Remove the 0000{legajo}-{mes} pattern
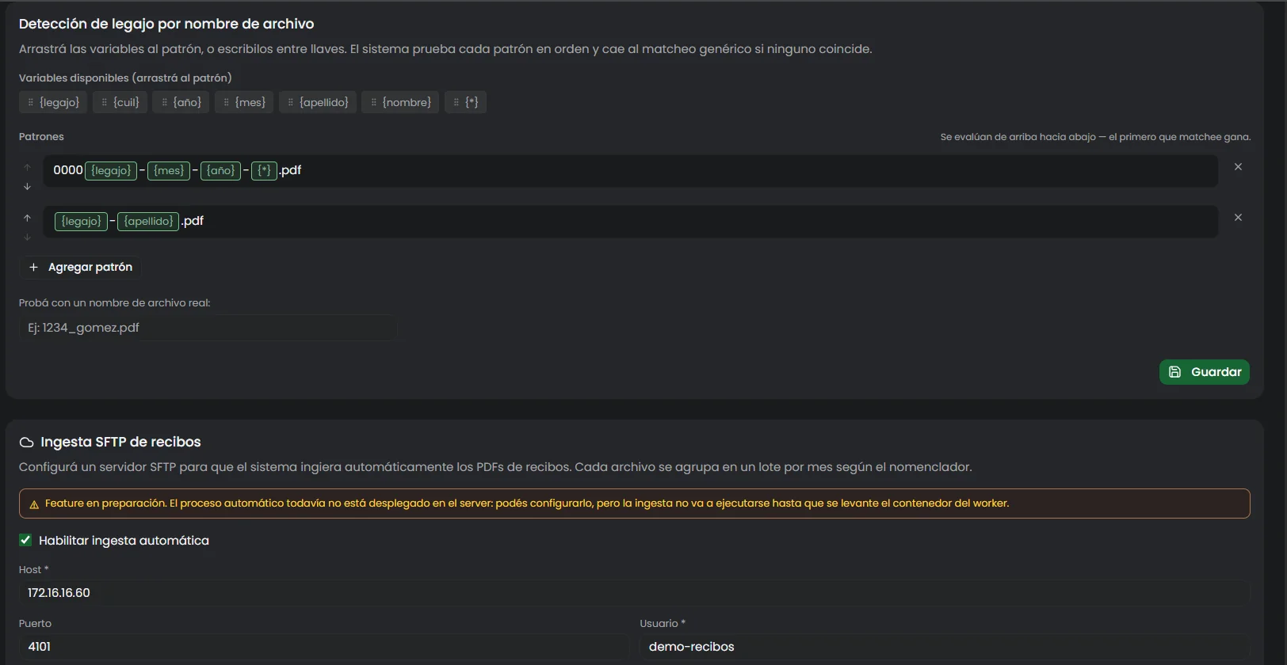This screenshot has height=665, width=1287. tap(1238, 167)
